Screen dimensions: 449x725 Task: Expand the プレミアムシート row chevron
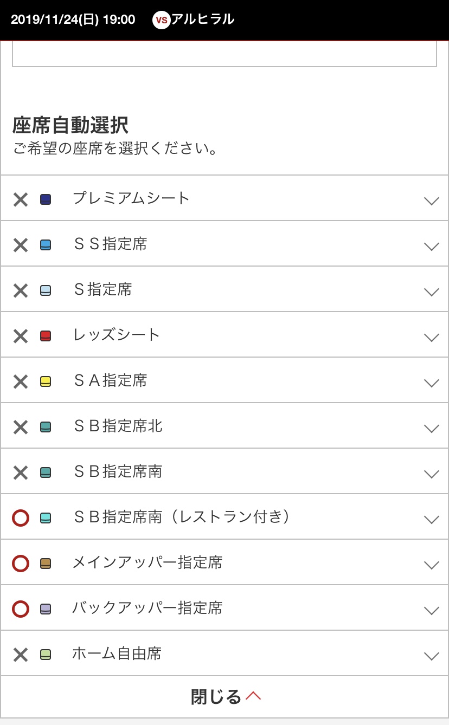[x=431, y=200]
